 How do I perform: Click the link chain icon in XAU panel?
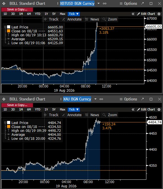101,99
